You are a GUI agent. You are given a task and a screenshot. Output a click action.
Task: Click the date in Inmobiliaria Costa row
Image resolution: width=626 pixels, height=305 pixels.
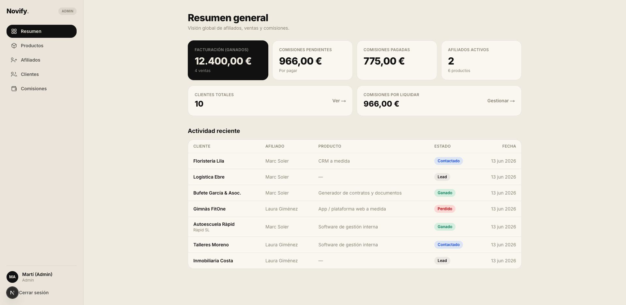503,261
